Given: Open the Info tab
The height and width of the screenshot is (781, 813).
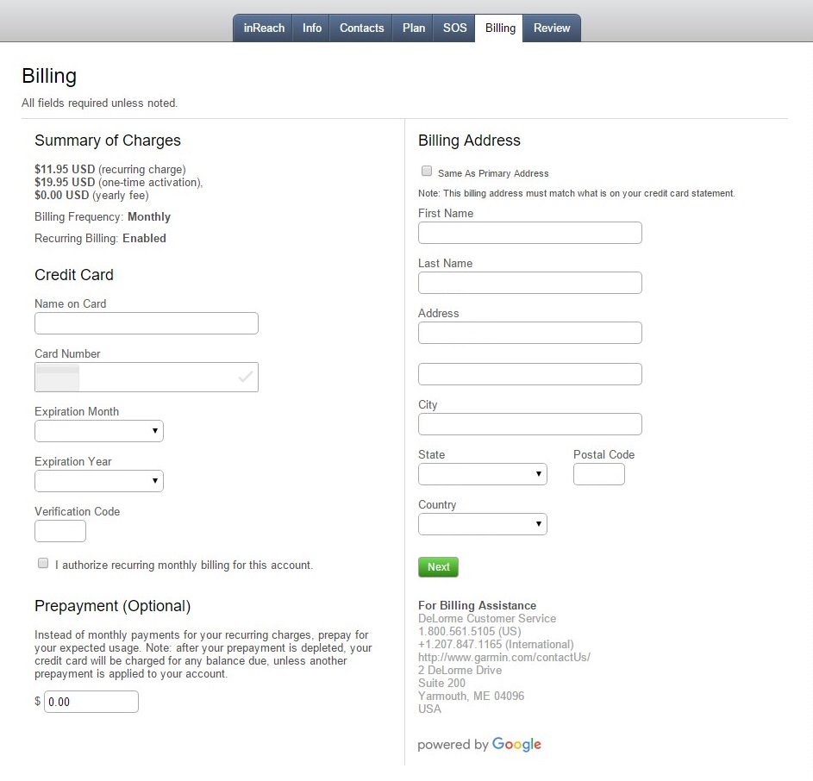Looking at the screenshot, I should click(311, 28).
